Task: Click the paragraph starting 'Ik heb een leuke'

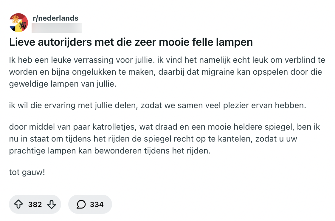Action: click(x=167, y=72)
